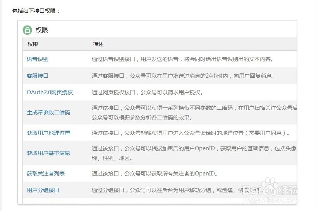This screenshot has width=316, height=211.
Task: Click the heading 包括如下接口权限
Action: [x=36, y=11]
